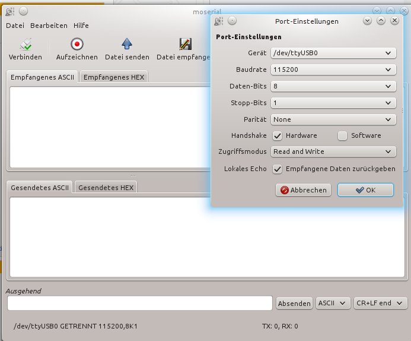Image resolution: width=411 pixels, height=341 pixels.
Task: Open the ASCII send-format dropdown
Action: (333, 303)
